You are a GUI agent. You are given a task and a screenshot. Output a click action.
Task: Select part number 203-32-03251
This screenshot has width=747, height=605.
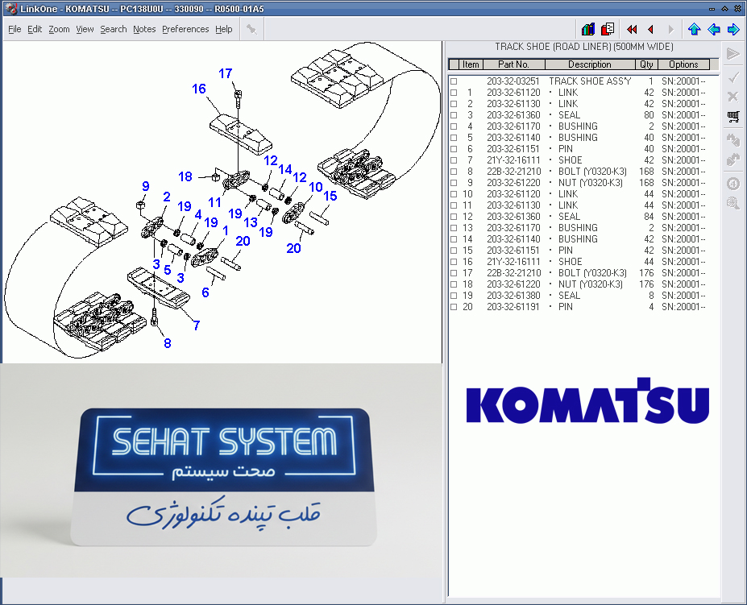point(513,81)
